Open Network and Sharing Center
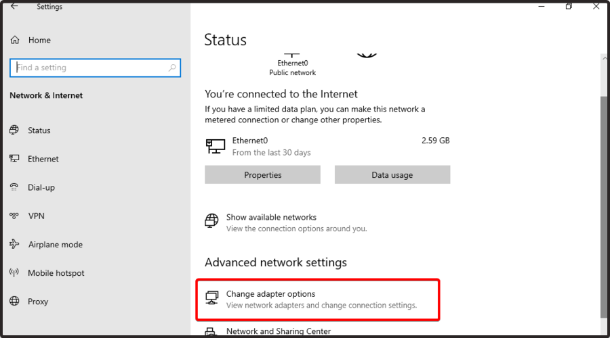Viewport: 610px width, 338px height. tap(278, 331)
